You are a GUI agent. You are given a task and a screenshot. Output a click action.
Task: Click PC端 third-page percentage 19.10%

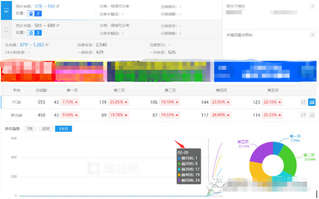coord(170,102)
